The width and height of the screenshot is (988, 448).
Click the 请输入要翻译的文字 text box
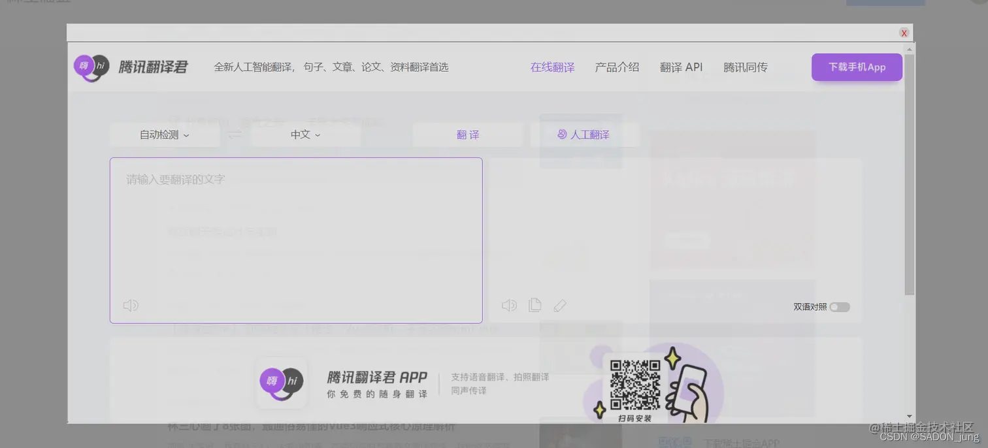coord(296,240)
